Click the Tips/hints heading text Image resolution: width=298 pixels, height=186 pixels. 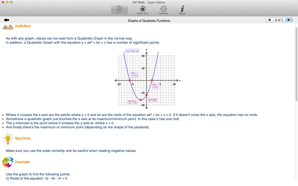point(23,138)
